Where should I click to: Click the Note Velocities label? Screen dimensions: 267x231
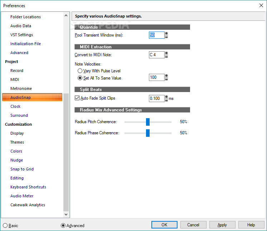88,64
